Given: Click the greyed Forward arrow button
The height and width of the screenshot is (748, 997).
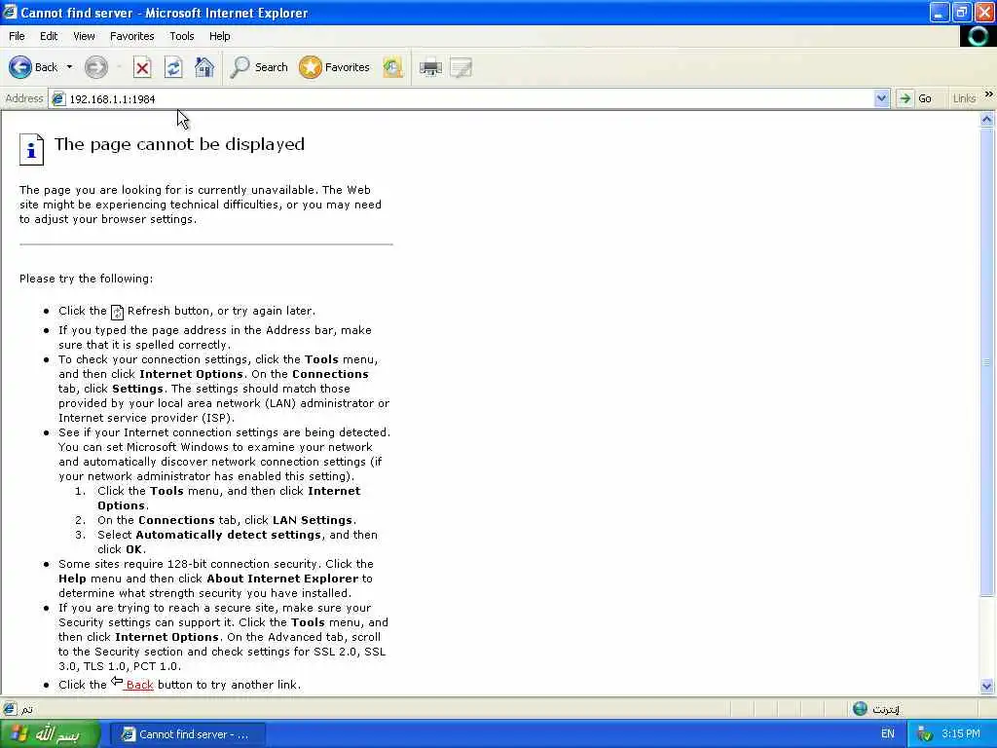Looking at the screenshot, I should [x=96, y=67].
